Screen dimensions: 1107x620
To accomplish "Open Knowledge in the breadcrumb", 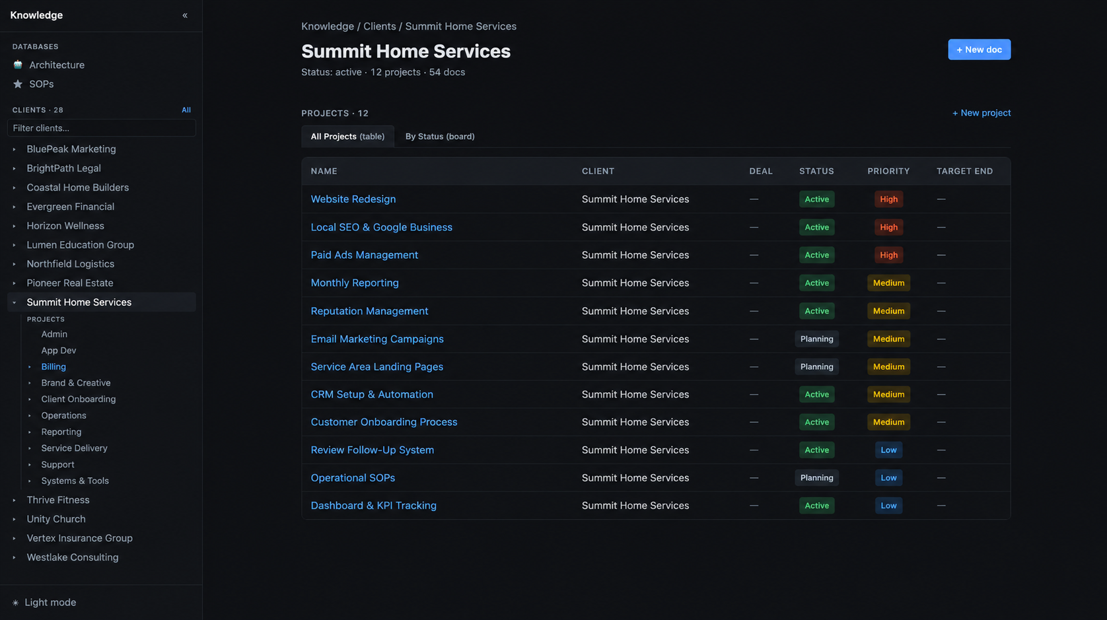I will coord(328,26).
